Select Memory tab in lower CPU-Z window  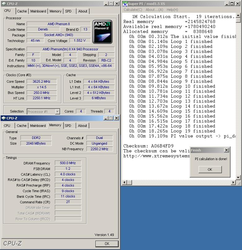55,125
